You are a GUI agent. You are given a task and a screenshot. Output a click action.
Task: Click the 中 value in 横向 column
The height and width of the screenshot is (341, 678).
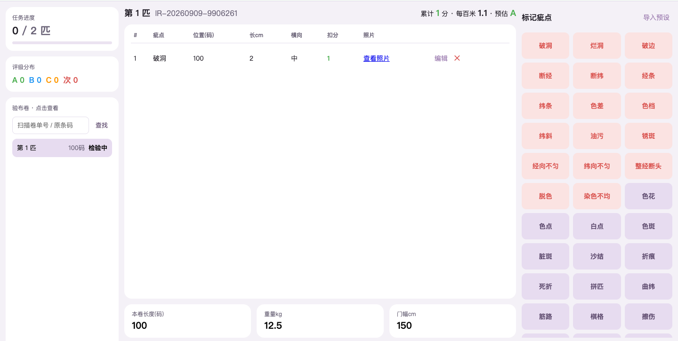294,58
